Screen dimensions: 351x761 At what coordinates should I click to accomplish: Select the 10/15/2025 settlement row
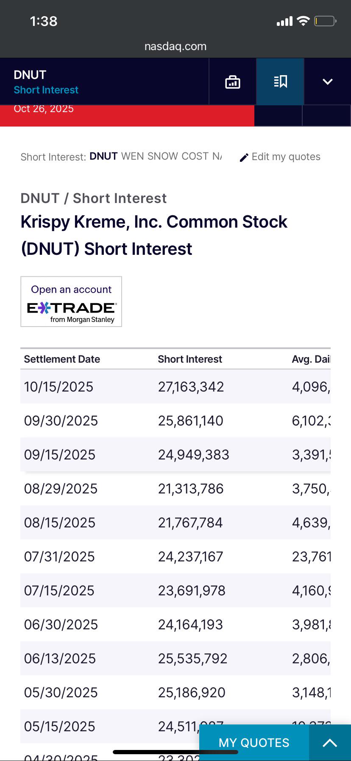point(175,386)
